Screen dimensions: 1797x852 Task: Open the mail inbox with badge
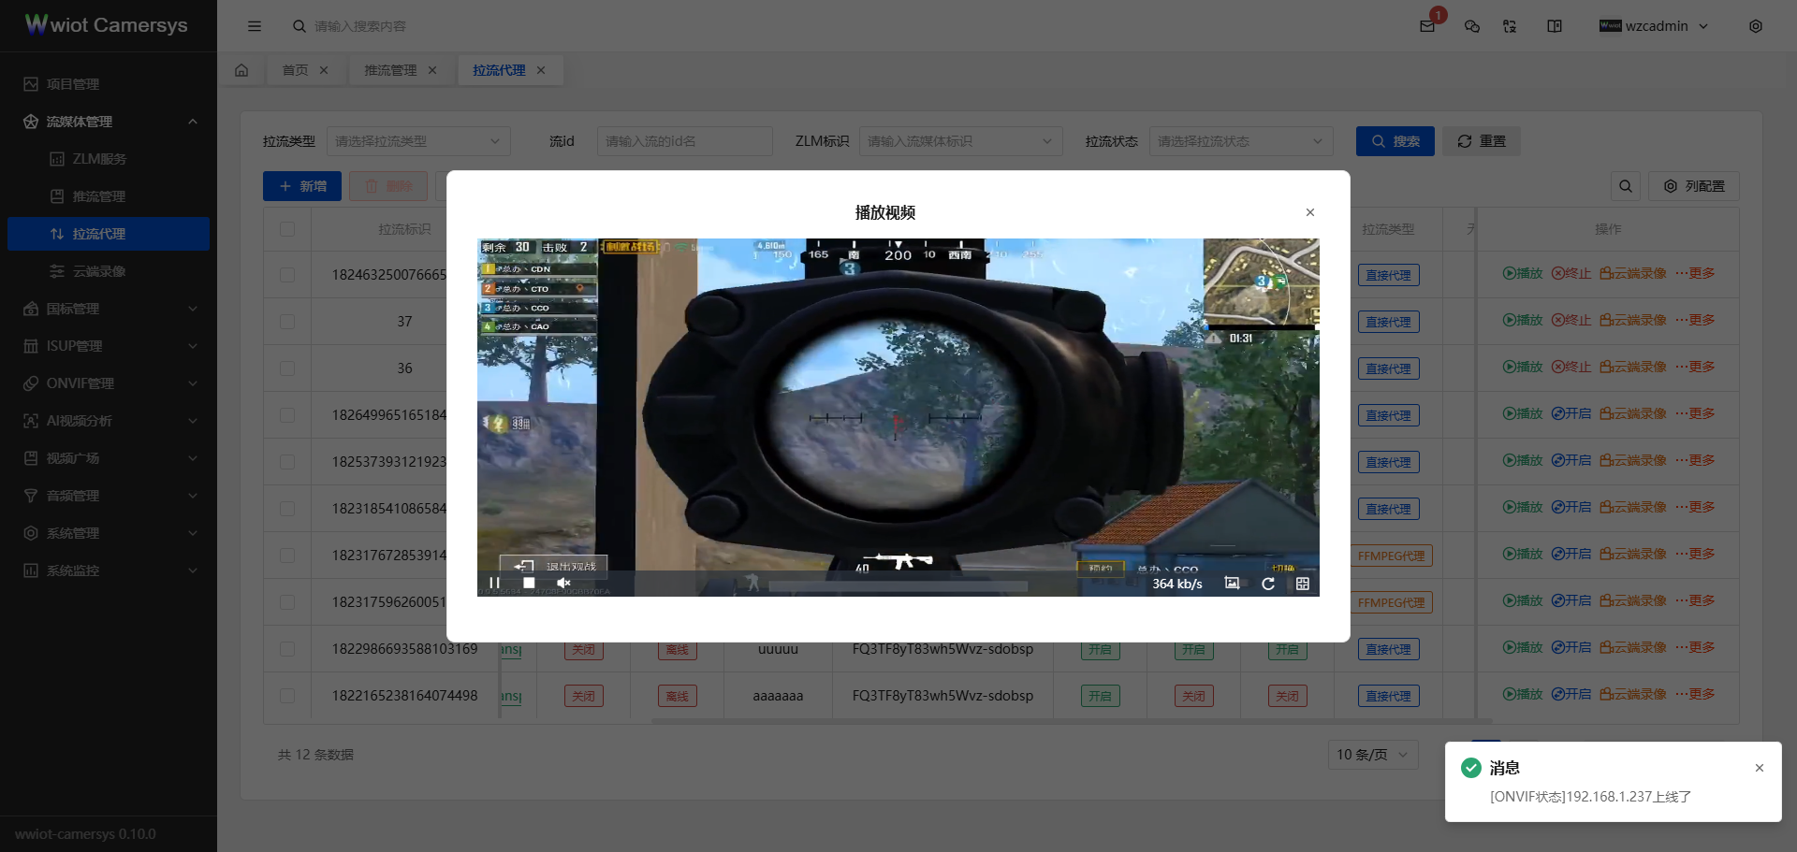tap(1427, 26)
